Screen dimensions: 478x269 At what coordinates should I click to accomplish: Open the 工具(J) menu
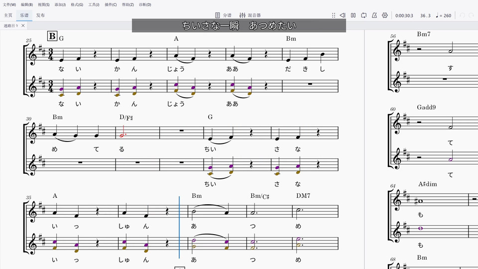click(94, 4)
